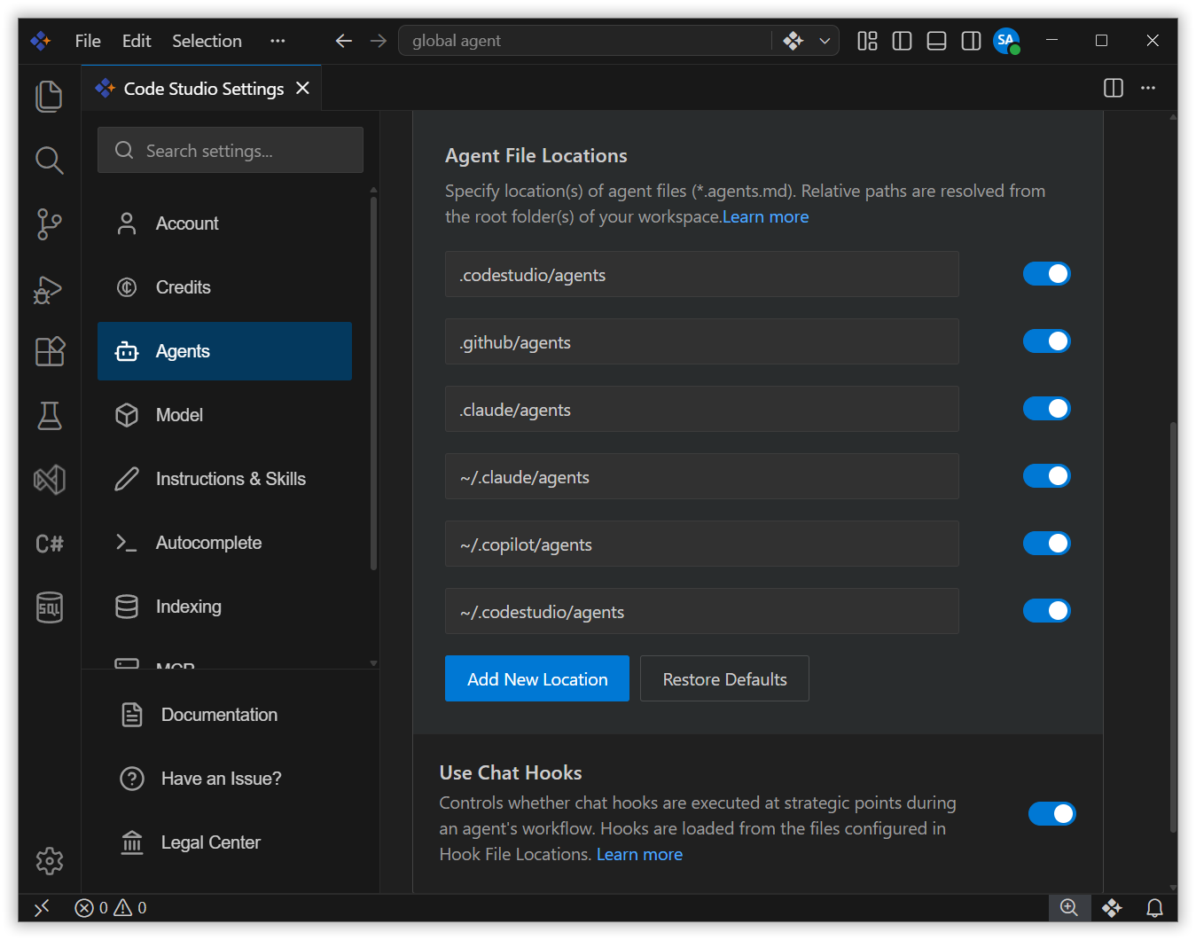Open the File menu

pos(88,41)
